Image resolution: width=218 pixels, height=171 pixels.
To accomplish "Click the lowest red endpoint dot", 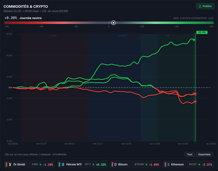I will click(x=195, y=102).
